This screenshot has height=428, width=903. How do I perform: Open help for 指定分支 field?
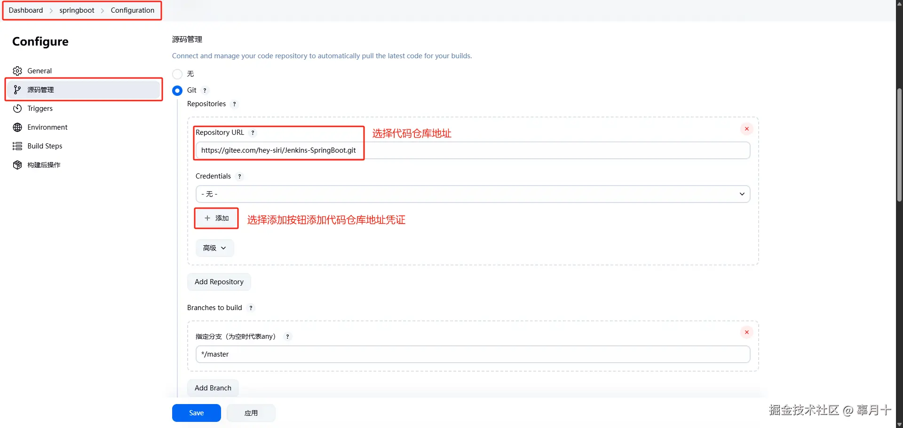tap(287, 336)
